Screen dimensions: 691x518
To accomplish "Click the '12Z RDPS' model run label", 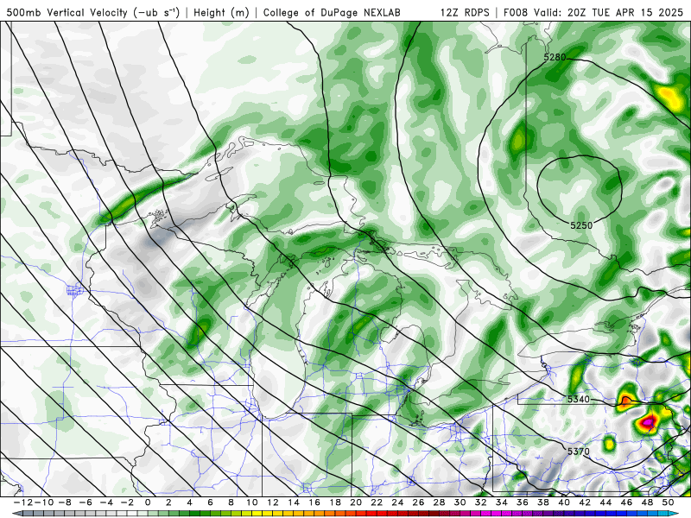I will click(465, 12).
